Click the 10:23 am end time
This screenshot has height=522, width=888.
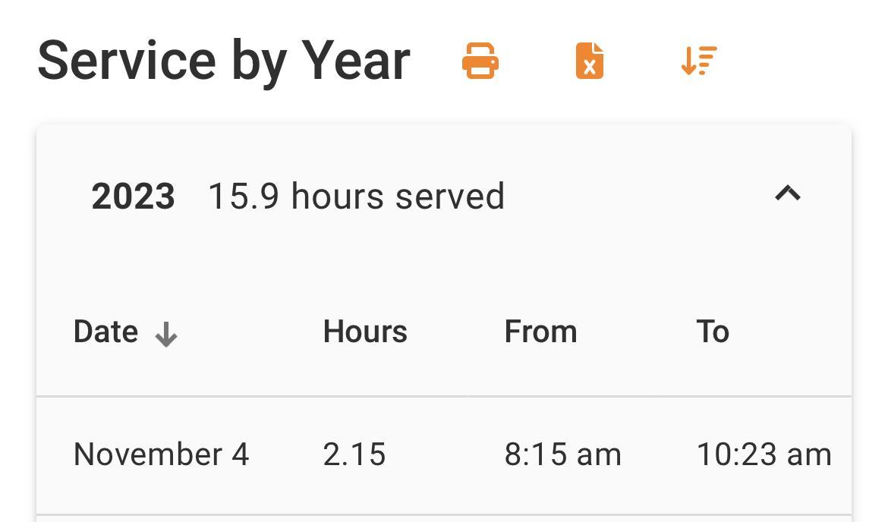(x=764, y=454)
